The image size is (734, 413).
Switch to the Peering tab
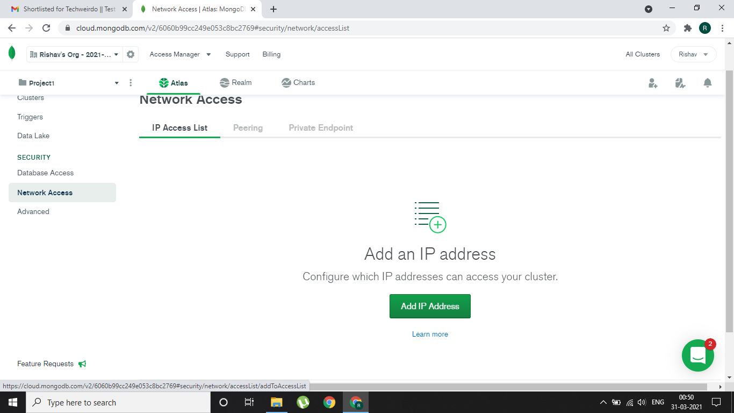(248, 127)
